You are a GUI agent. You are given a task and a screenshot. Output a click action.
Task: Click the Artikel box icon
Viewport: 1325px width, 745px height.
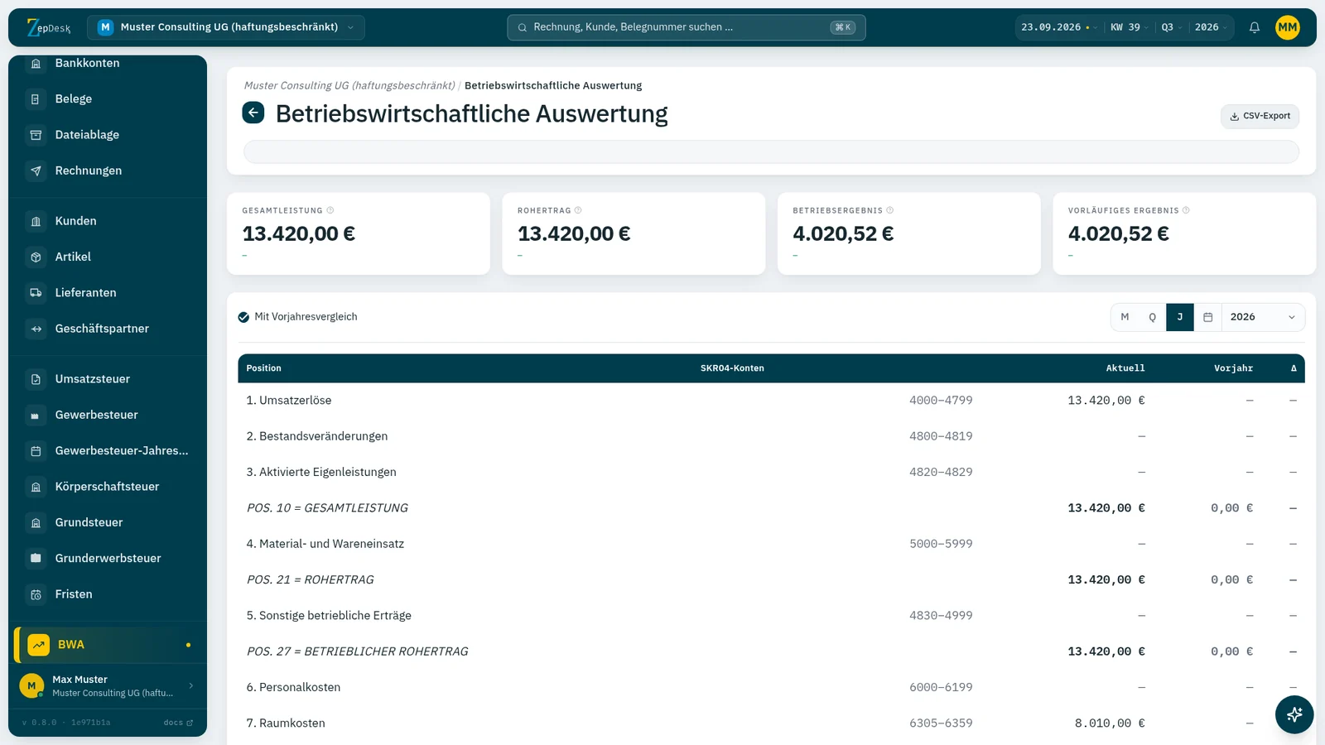click(x=36, y=257)
